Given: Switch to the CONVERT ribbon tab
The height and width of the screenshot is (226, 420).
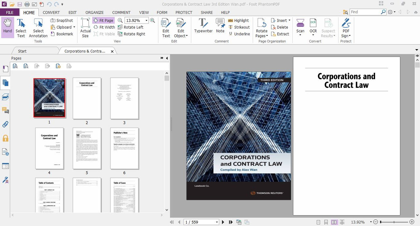Looking at the screenshot, I should pos(51,12).
